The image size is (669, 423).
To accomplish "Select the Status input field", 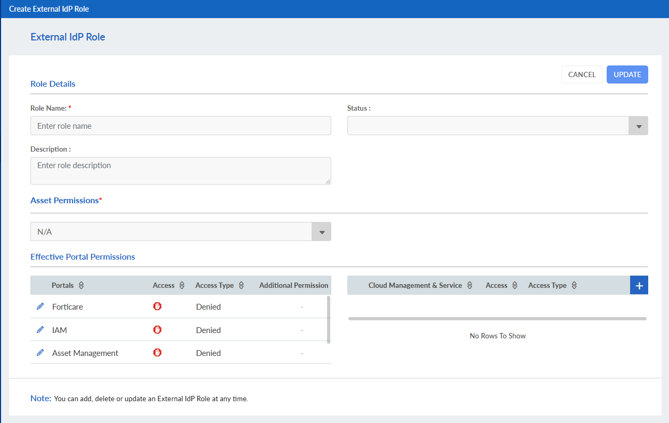I will [x=487, y=126].
